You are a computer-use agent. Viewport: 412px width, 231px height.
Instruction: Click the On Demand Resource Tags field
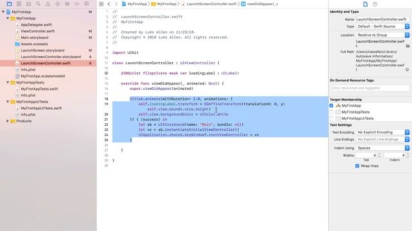[x=370, y=88]
